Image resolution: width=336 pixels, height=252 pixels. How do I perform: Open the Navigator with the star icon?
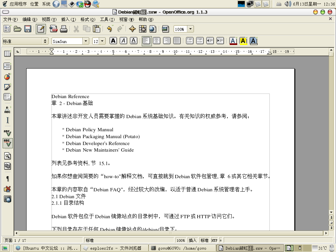coord(132,29)
